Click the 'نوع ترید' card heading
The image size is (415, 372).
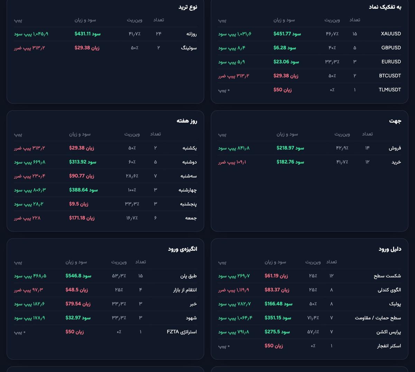coord(188,7)
